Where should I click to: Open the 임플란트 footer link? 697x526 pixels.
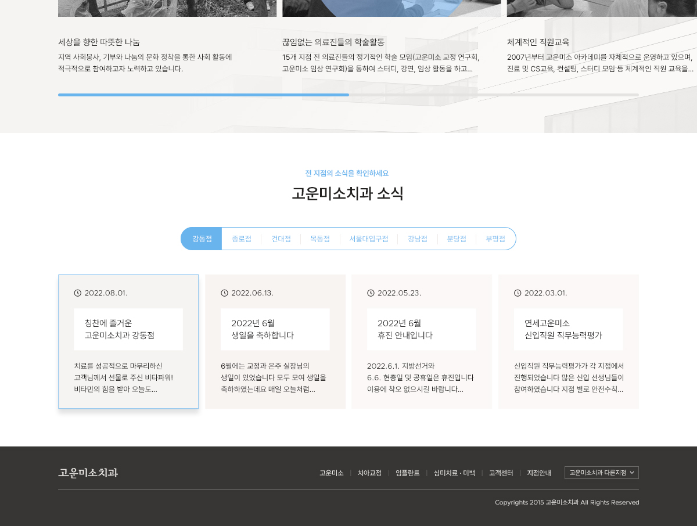(x=407, y=473)
